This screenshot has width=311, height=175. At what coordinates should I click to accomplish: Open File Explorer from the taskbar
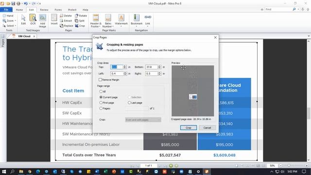pos(21,172)
